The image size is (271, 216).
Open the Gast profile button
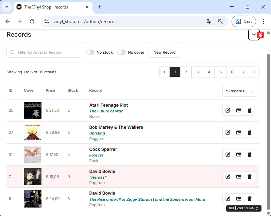244,21
